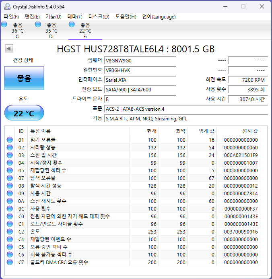Select the attribute name 울트라 DMA CRC 오류 횟수
Viewport: 272px width, 279px height.
[59, 262]
